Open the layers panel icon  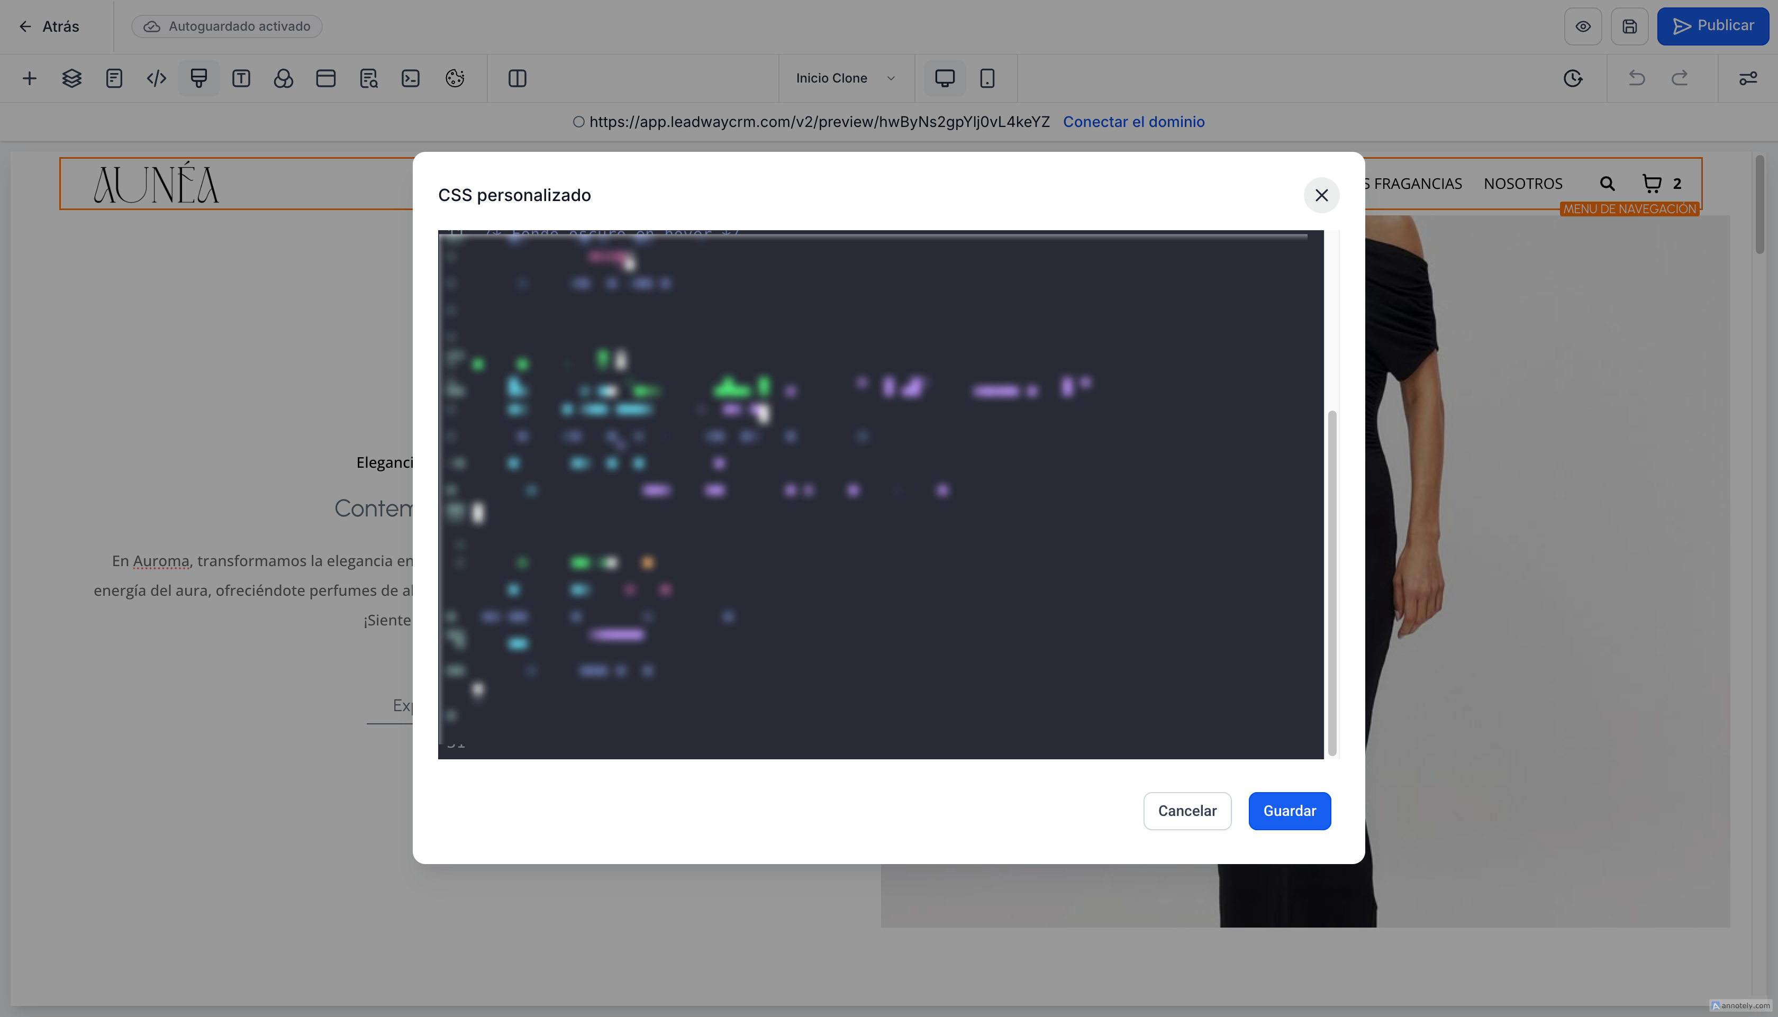click(x=72, y=78)
